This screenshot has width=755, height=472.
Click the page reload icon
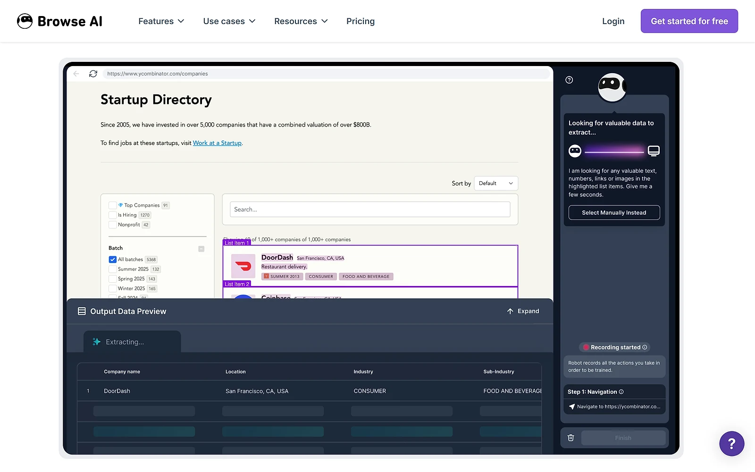93,74
